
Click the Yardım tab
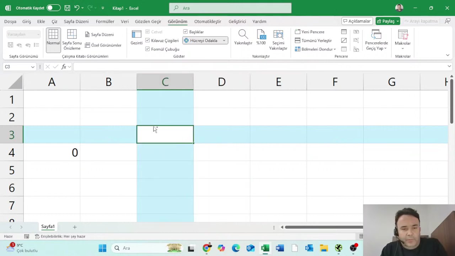click(x=259, y=21)
